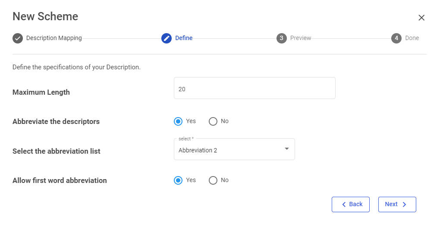Close the New Scheme dialog

coord(421,18)
